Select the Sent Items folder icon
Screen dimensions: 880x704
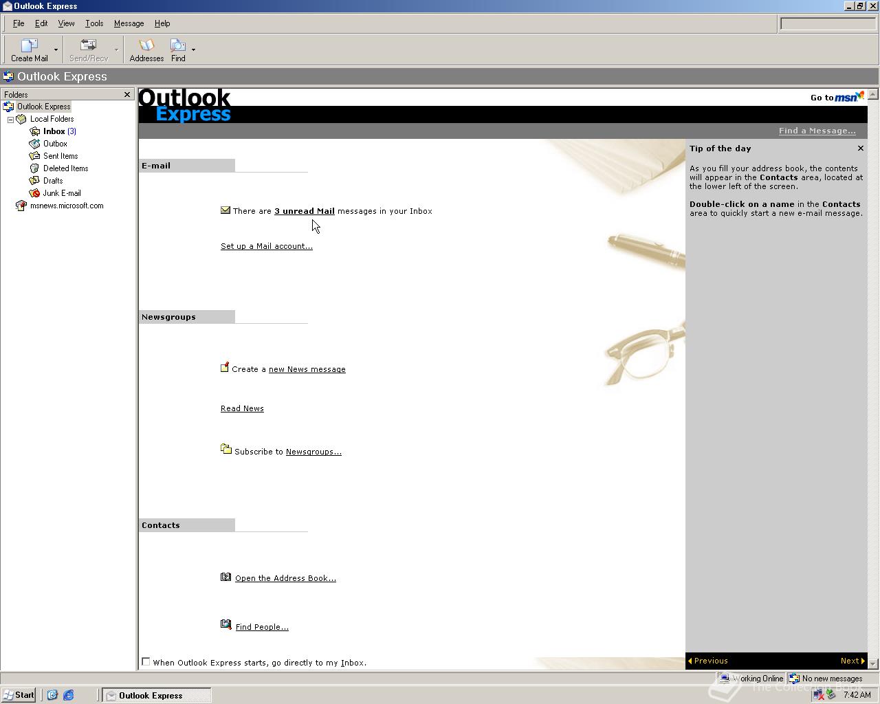tap(35, 156)
